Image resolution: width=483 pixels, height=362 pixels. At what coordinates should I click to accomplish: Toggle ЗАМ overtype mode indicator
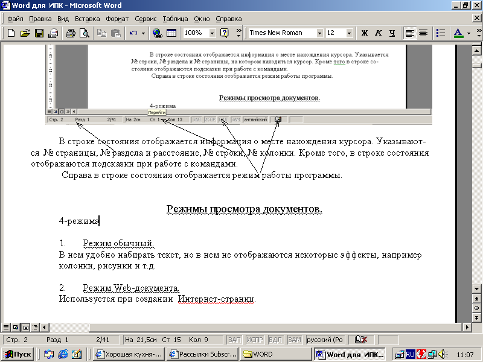pos(295,340)
